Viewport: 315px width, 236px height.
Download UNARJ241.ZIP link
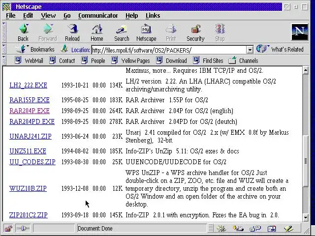point(31,136)
